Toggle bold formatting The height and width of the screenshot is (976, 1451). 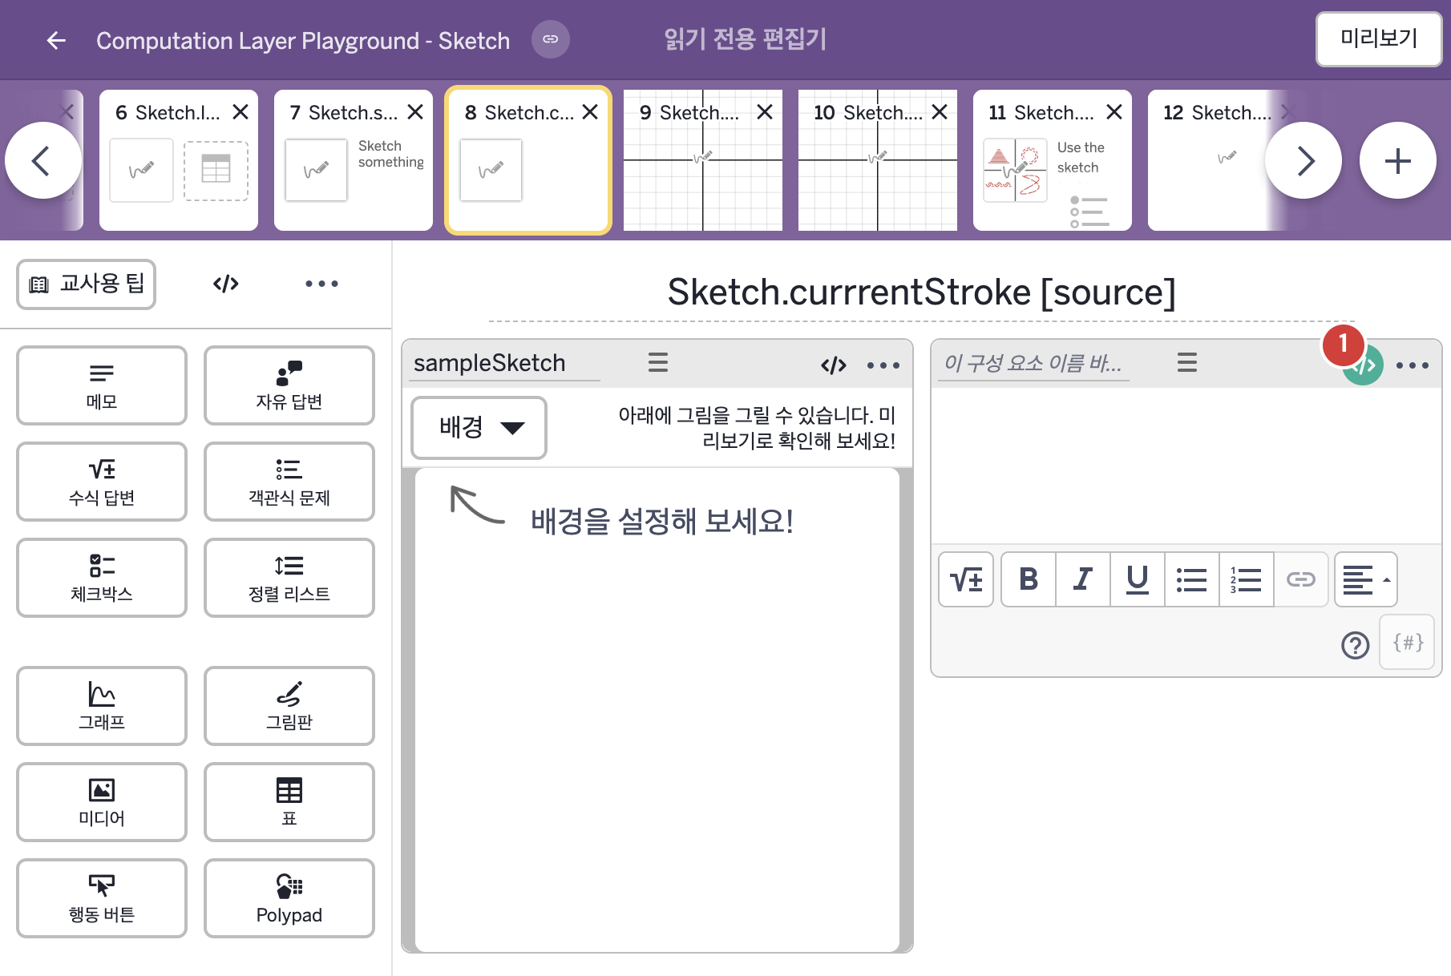[1029, 579]
